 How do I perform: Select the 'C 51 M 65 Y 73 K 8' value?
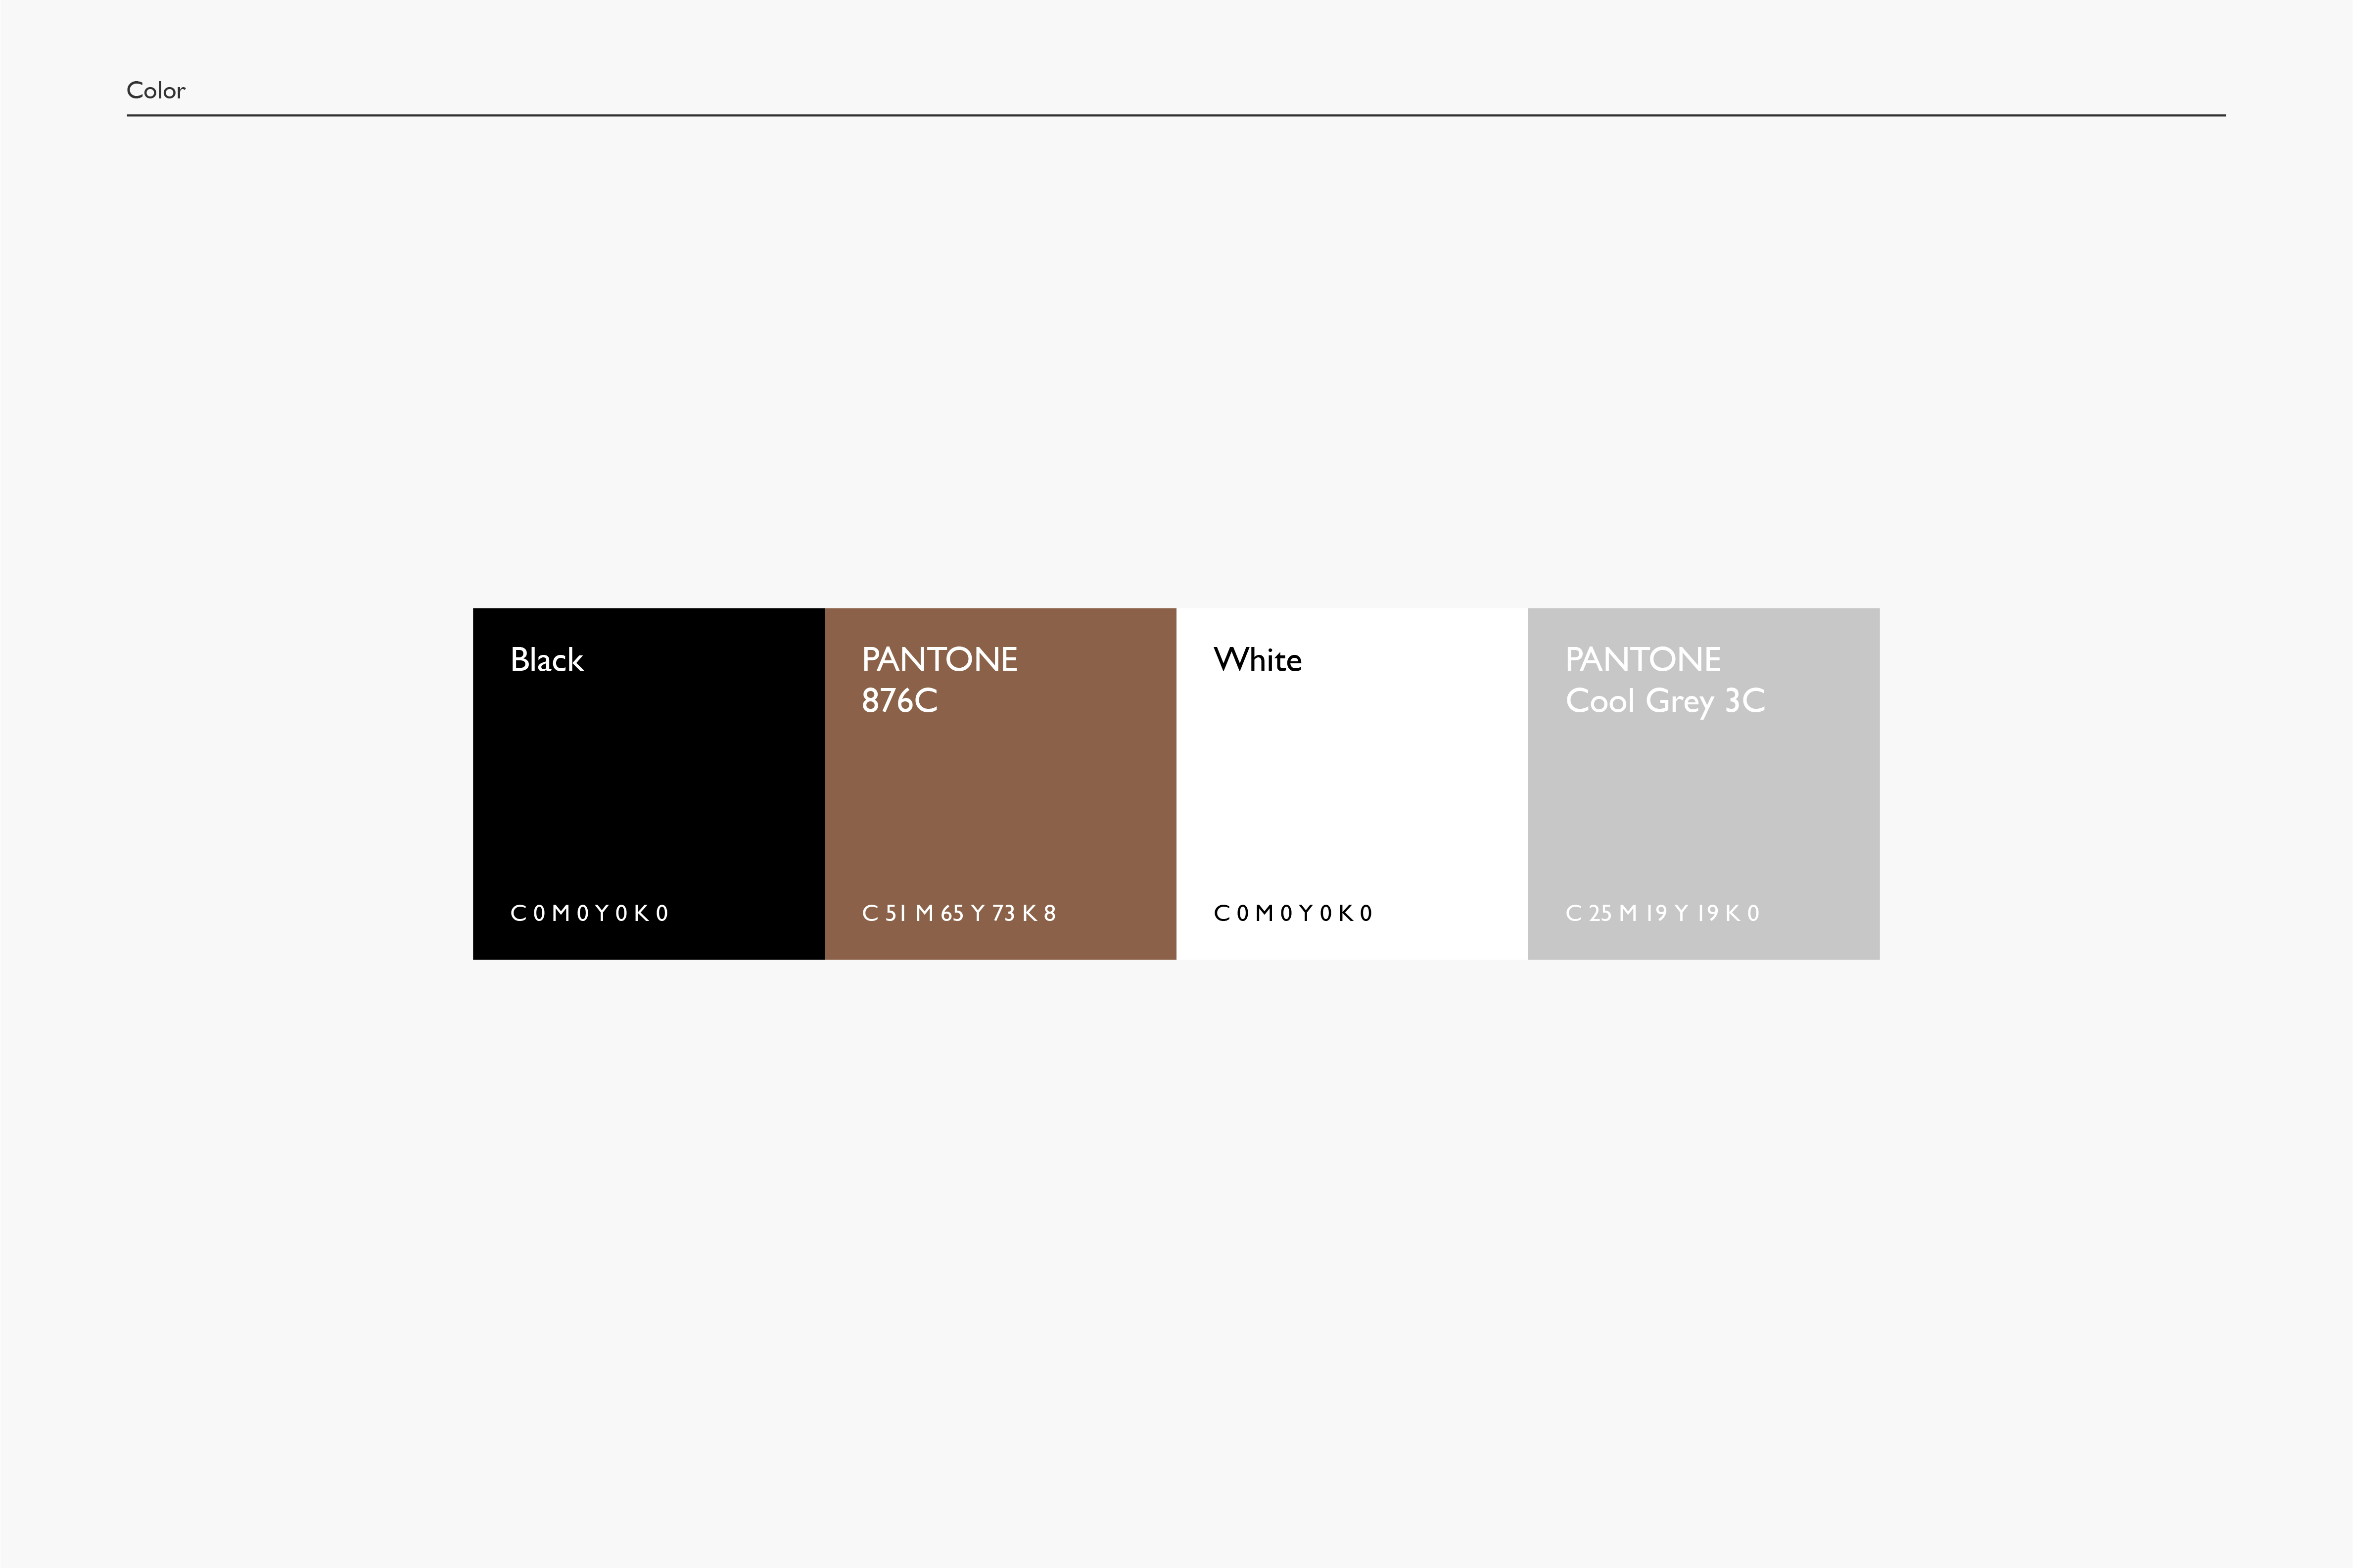[959, 913]
